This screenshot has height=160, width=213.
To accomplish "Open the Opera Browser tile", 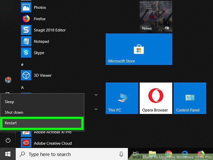I will coord(156,98).
